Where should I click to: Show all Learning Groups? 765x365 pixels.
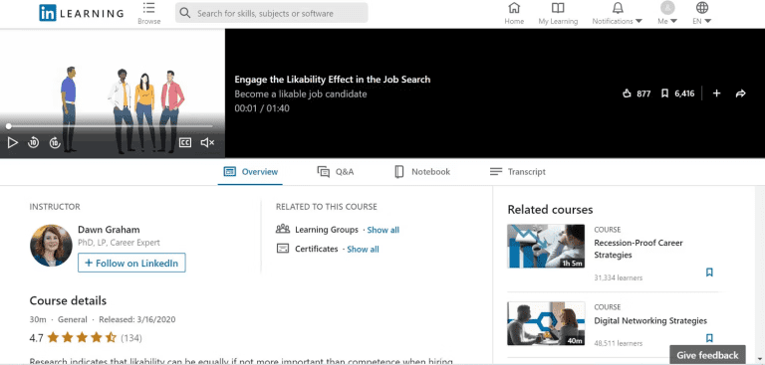pyautogui.click(x=382, y=230)
